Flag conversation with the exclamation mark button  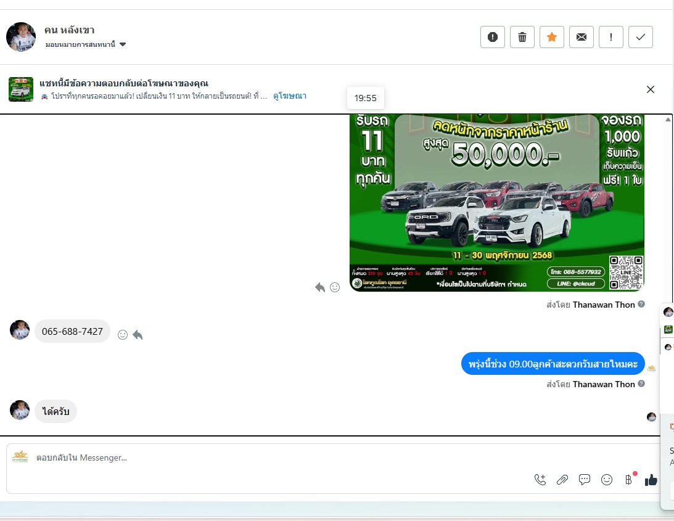point(610,37)
